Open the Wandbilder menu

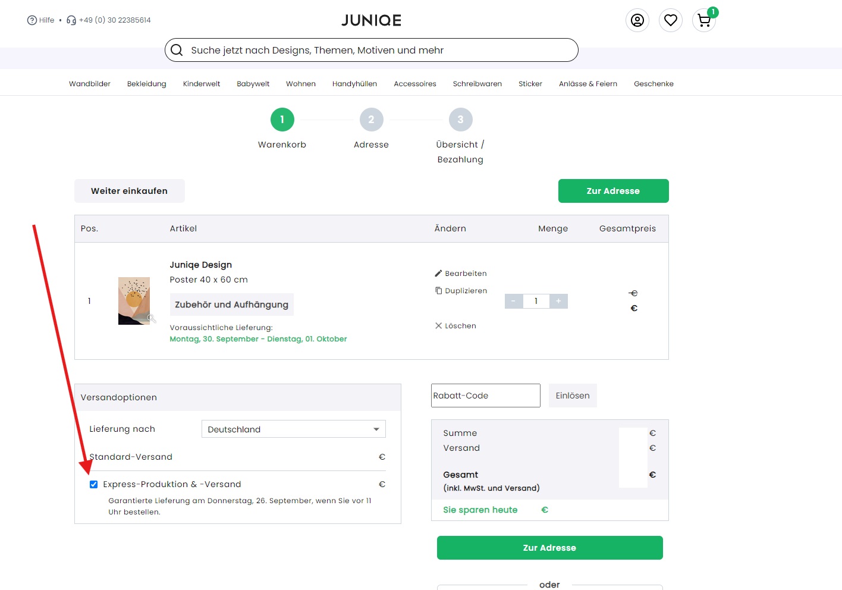[90, 84]
